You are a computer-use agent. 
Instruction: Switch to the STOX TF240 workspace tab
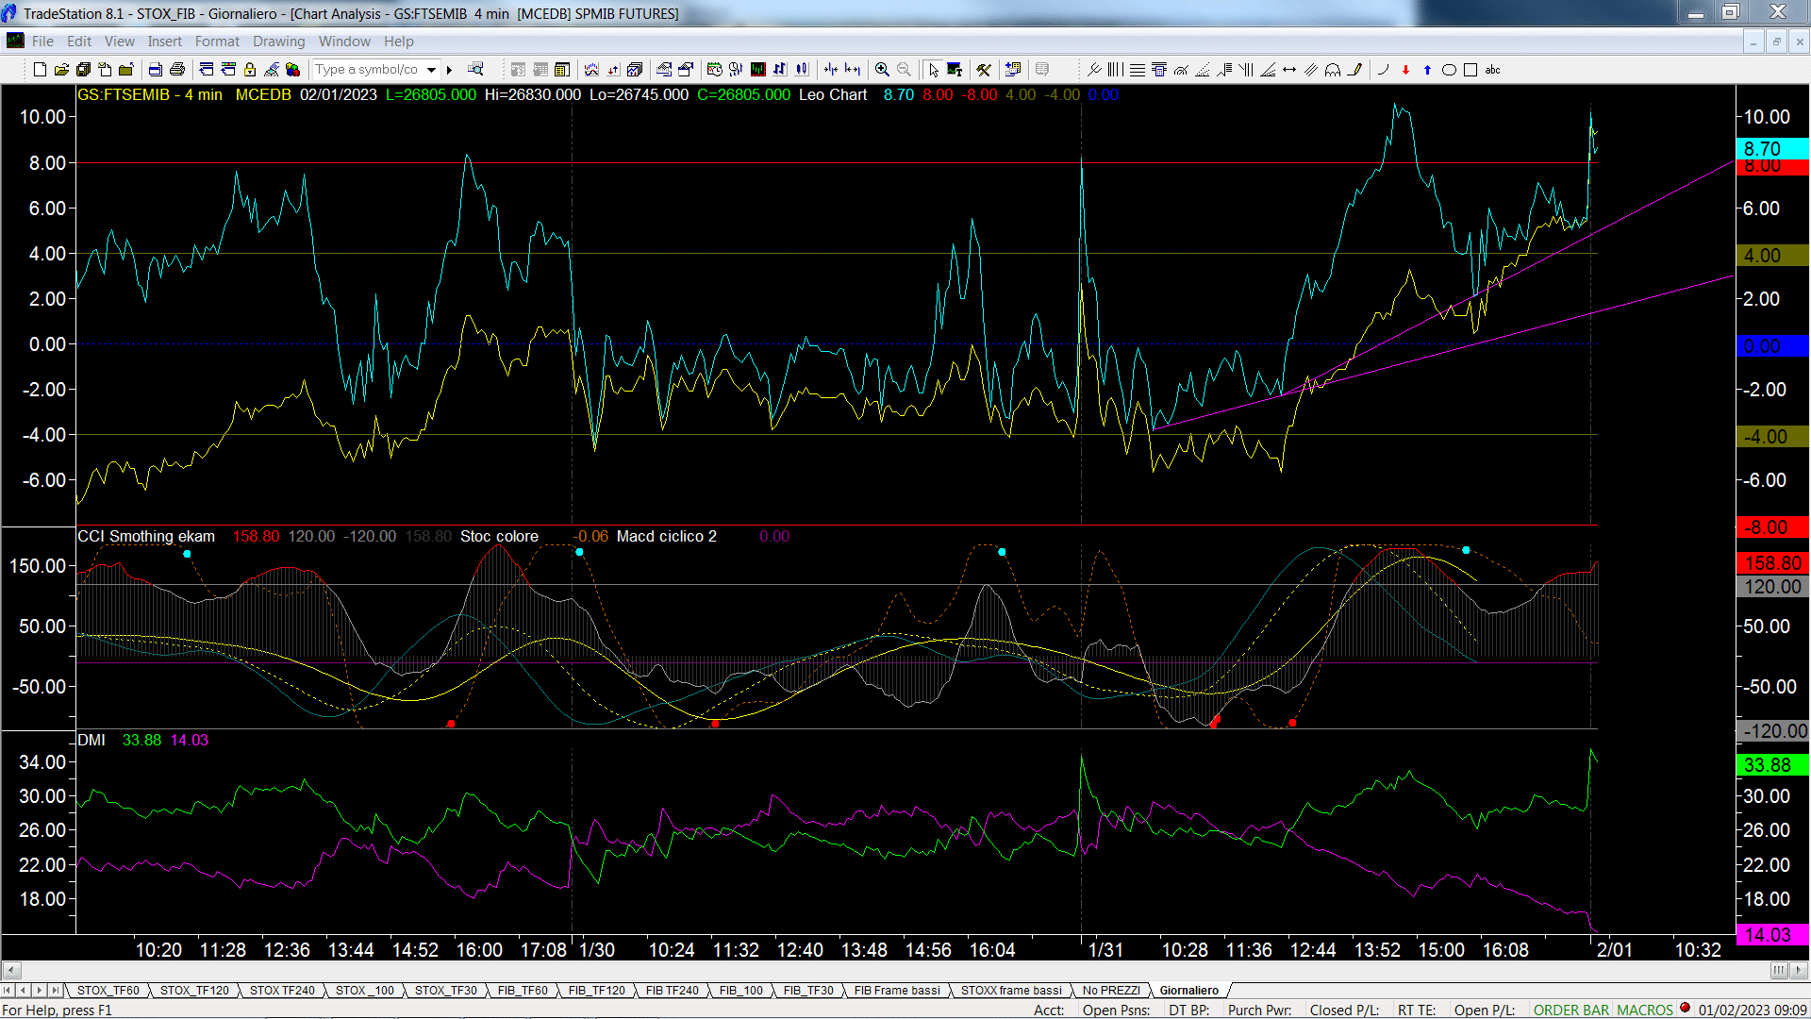tap(282, 991)
